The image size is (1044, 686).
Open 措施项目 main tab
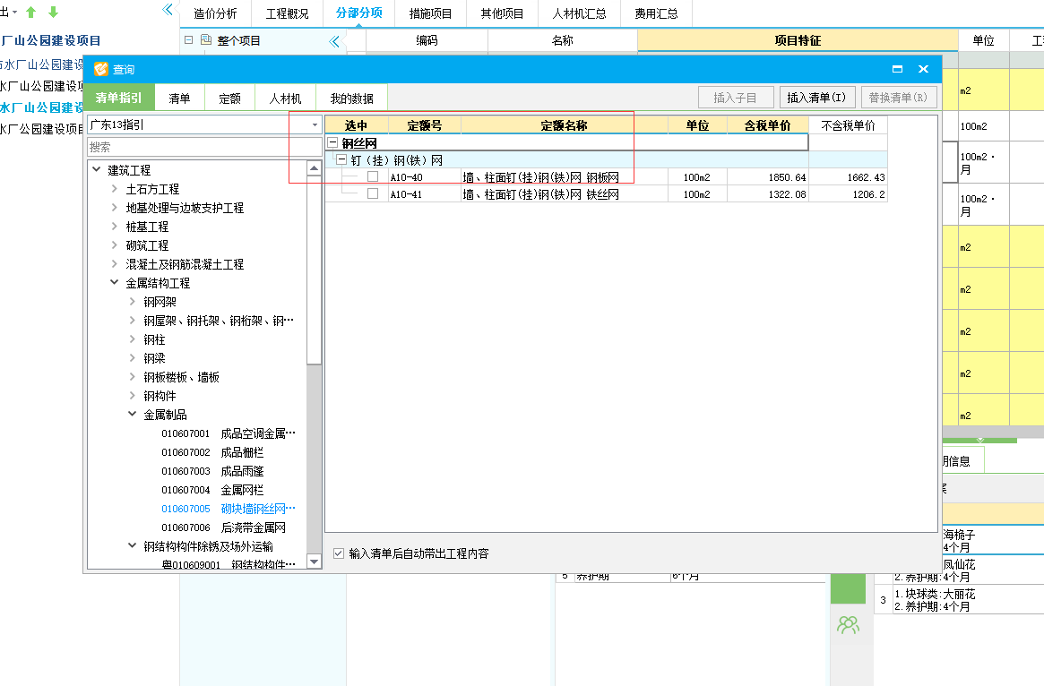[430, 13]
